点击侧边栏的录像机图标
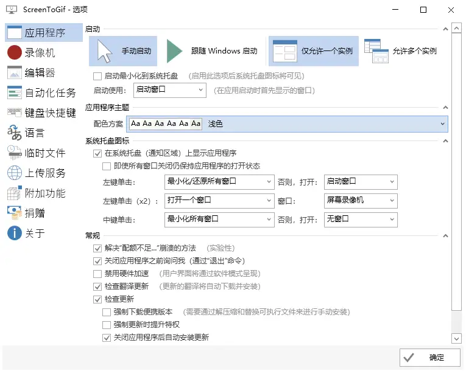The width and height of the screenshot is (466, 371). point(15,53)
